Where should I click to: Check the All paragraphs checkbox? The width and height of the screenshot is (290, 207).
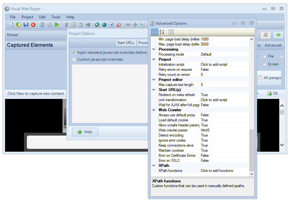coord(260,77)
